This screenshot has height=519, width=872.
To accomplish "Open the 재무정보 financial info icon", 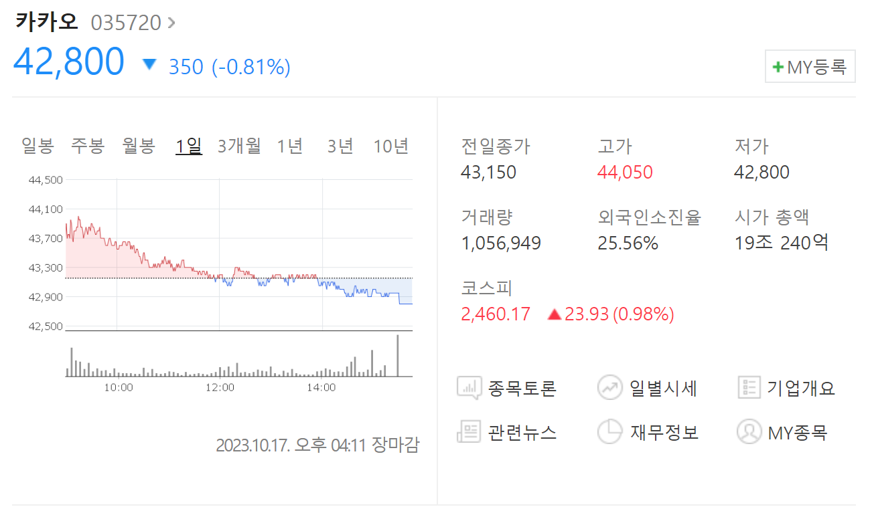I will 609,432.
